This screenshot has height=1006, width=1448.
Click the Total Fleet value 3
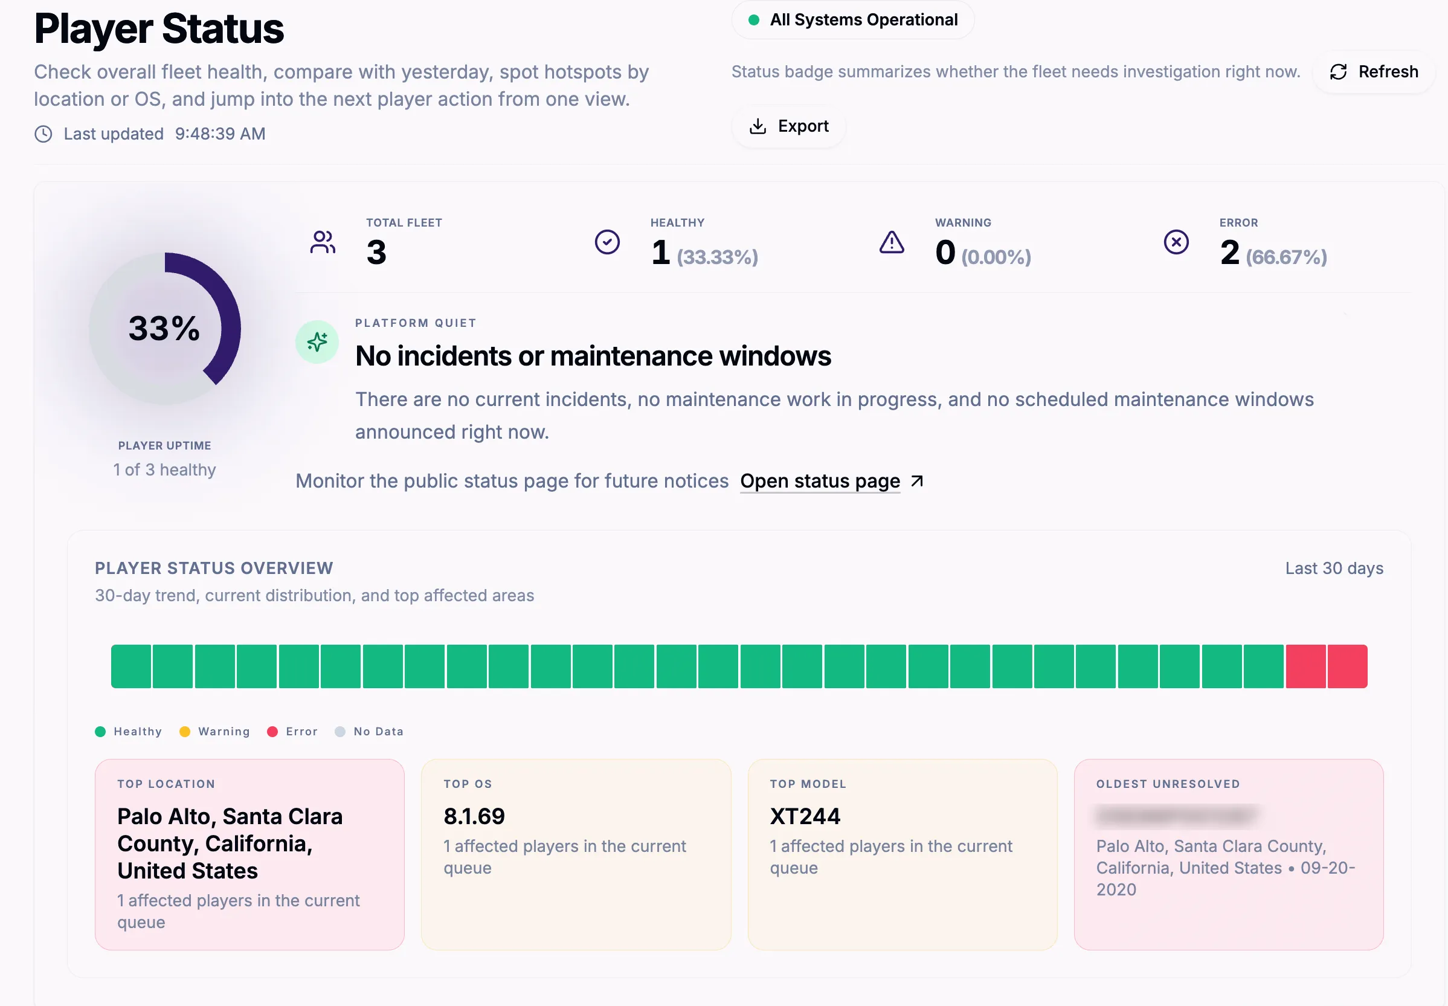[376, 252]
